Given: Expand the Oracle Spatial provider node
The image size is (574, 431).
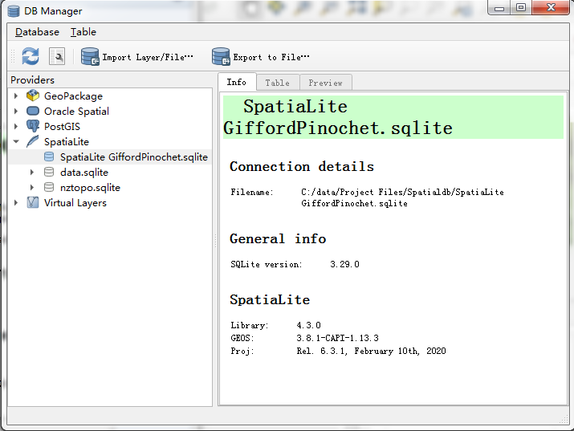Looking at the screenshot, I should click(x=16, y=112).
